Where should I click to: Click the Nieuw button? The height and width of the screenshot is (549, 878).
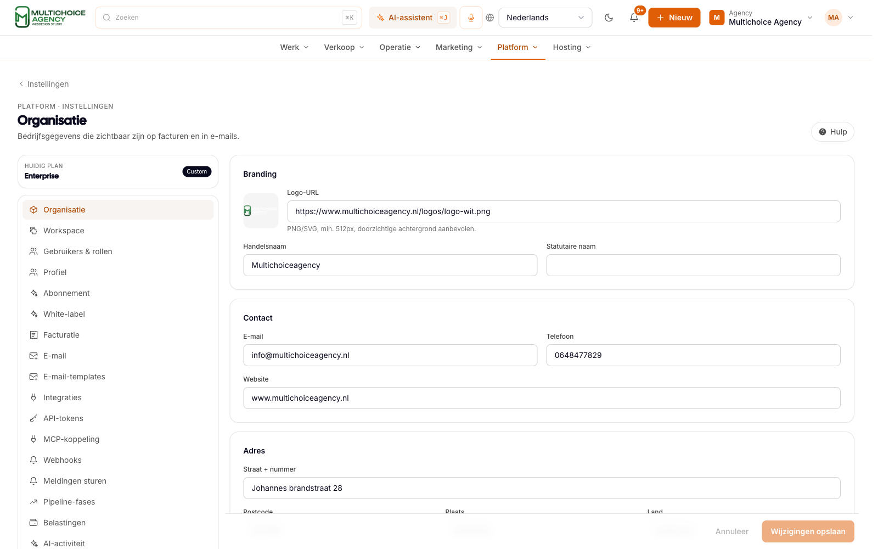[x=674, y=18]
